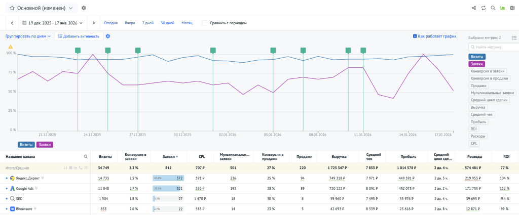Screen dimensions: 519x215
Task: Open the Группировать по дням dropdown
Action: pos(28,36)
